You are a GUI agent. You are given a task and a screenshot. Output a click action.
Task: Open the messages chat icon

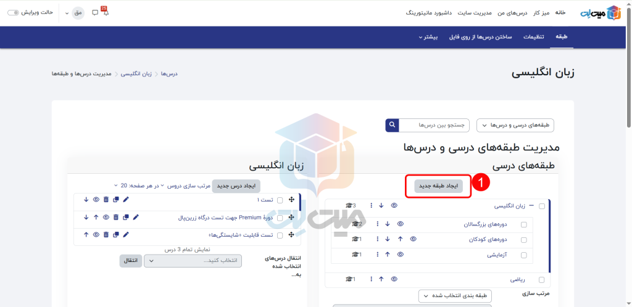pyautogui.click(x=95, y=12)
